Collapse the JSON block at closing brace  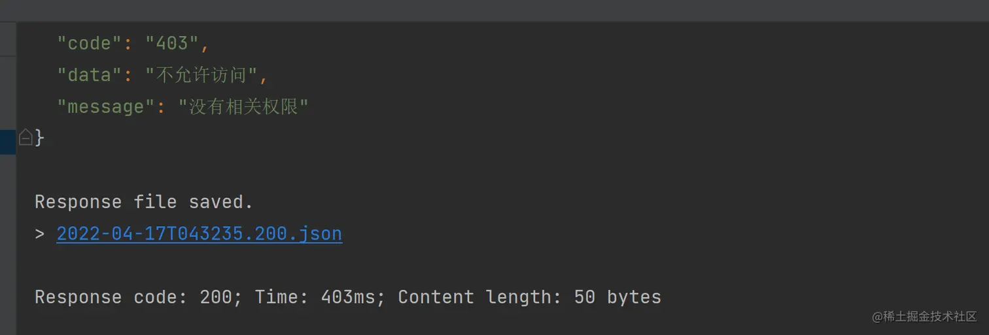coord(26,138)
